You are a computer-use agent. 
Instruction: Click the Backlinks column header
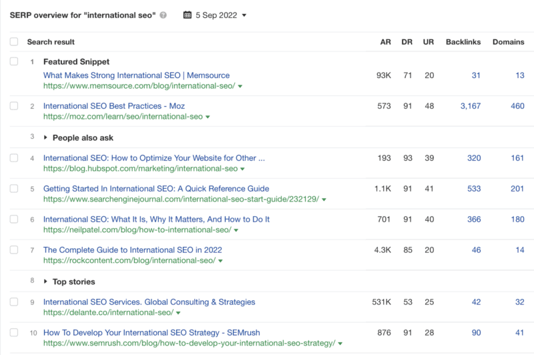point(463,42)
